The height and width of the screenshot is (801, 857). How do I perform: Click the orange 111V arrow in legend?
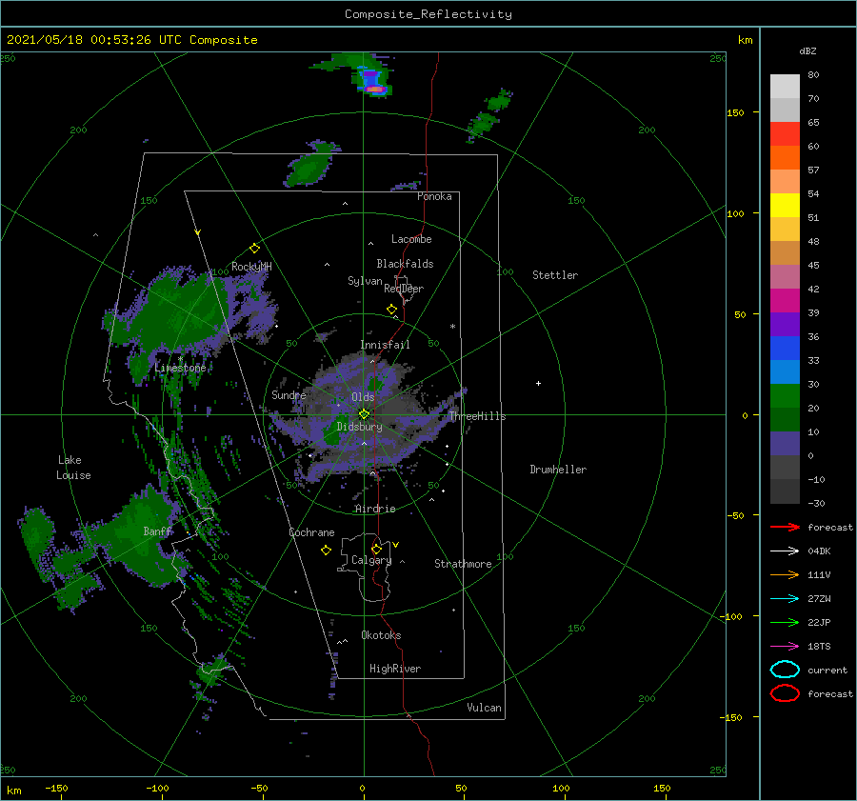(x=785, y=574)
